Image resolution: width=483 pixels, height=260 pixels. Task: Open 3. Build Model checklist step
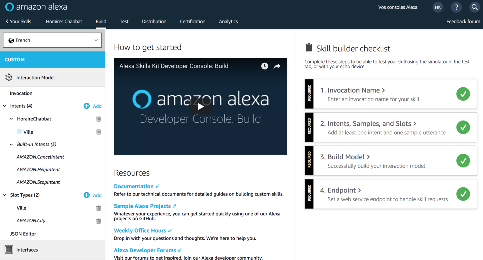(345, 157)
